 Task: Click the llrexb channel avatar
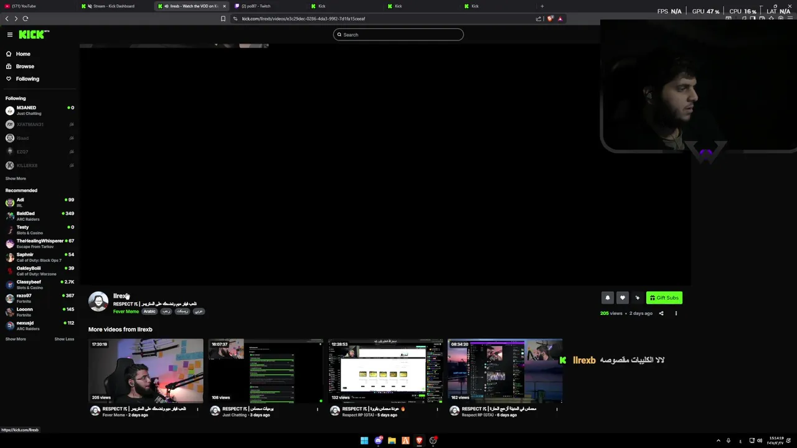98,302
